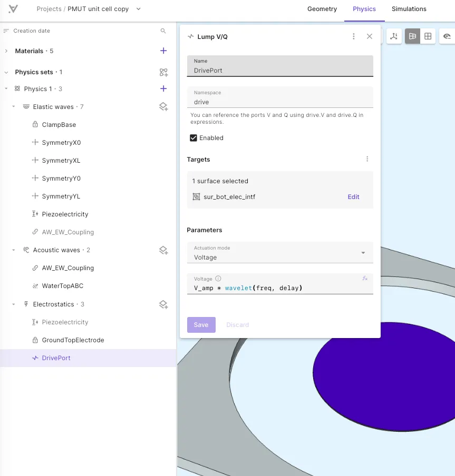This screenshot has height=476, width=455.
Task: Click the Namespace input field
Action: (280, 97)
